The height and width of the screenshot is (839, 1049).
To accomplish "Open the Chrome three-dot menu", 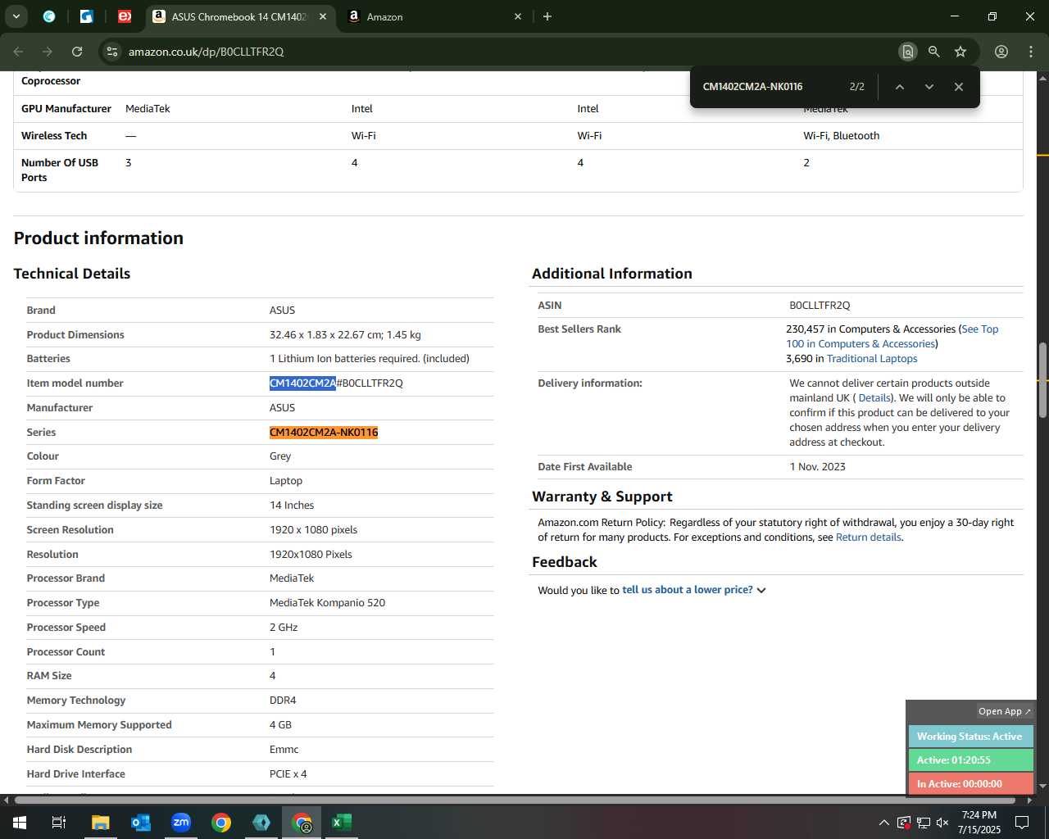I will click(1031, 52).
